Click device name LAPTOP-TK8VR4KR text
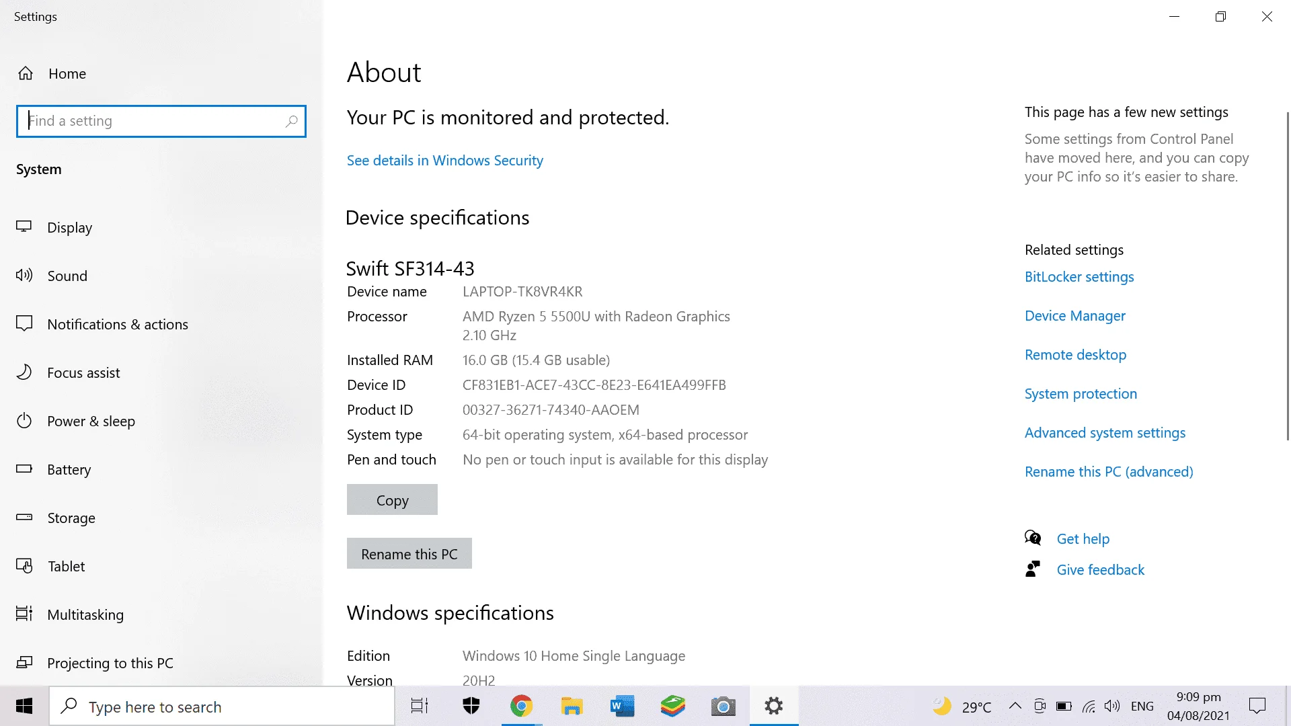The height and width of the screenshot is (726, 1291). pos(522,291)
